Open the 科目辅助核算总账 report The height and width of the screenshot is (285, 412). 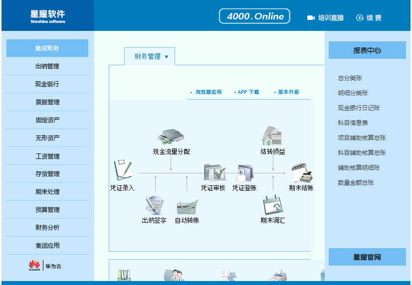click(362, 153)
